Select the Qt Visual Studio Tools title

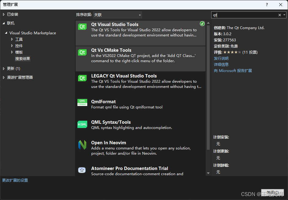(x=115, y=25)
